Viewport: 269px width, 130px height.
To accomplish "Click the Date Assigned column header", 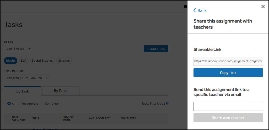I will click(18, 118).
